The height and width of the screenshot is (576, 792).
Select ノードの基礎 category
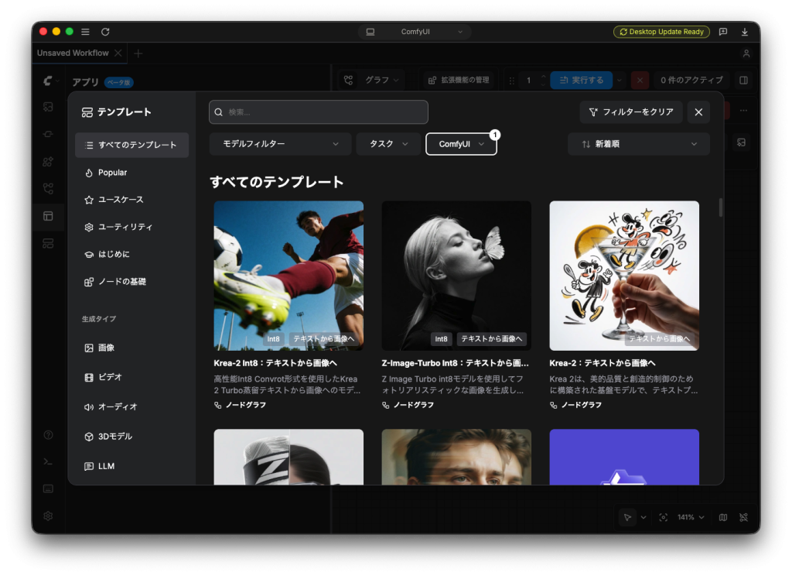point(131,281)
